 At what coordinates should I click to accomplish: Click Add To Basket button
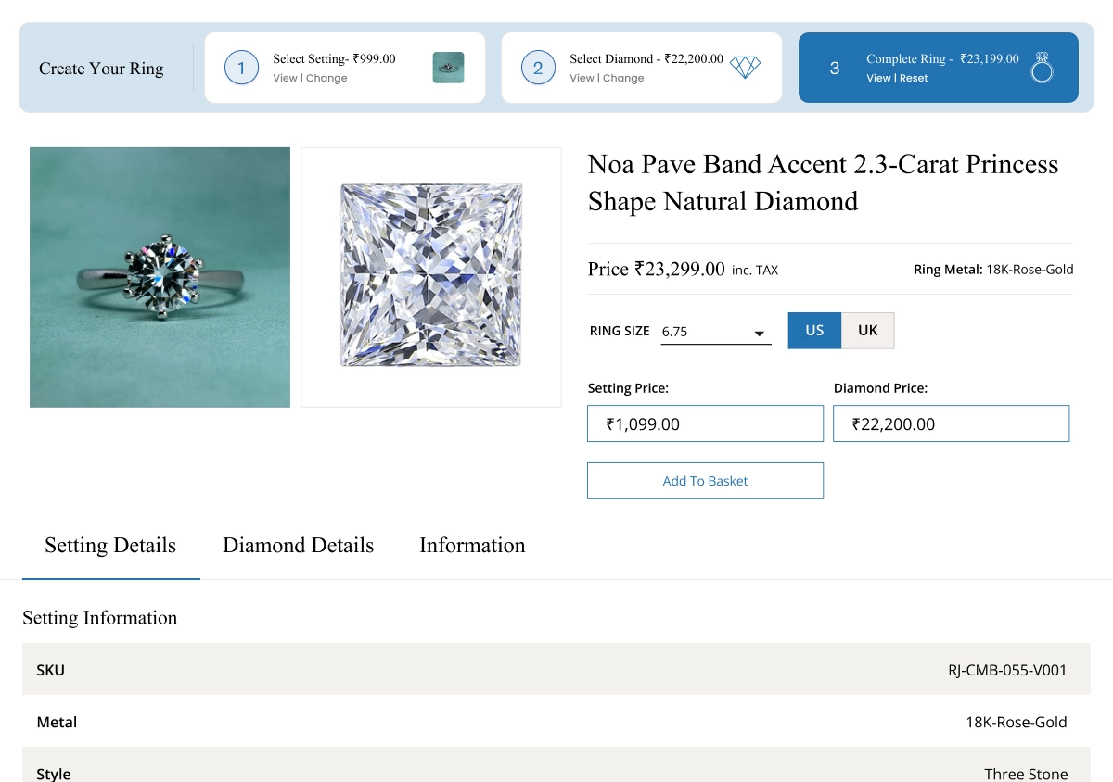click(x=705, y=481)
